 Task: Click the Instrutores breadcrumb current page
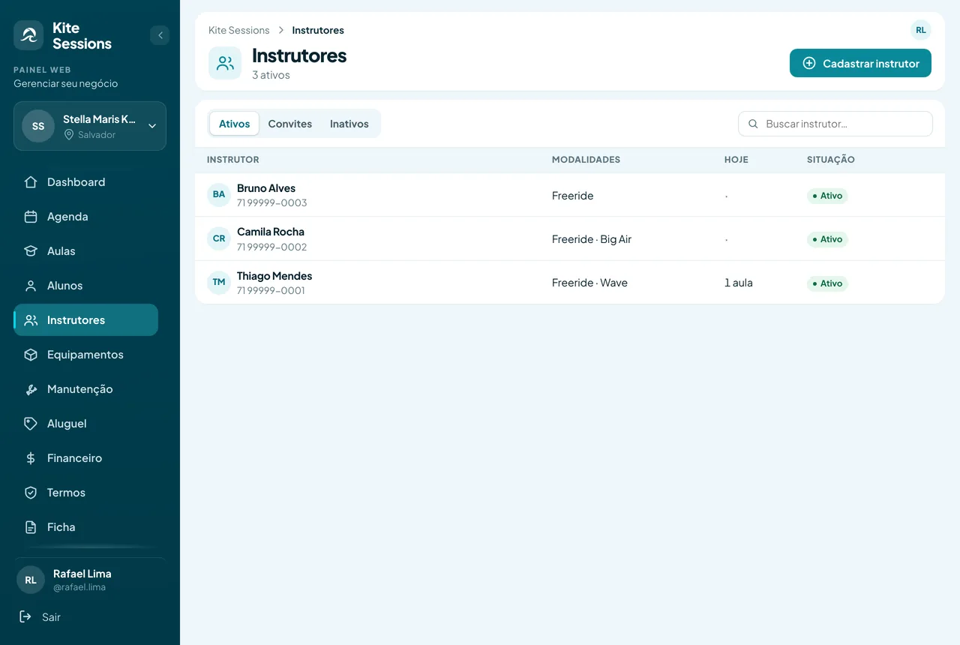point(318,30)
